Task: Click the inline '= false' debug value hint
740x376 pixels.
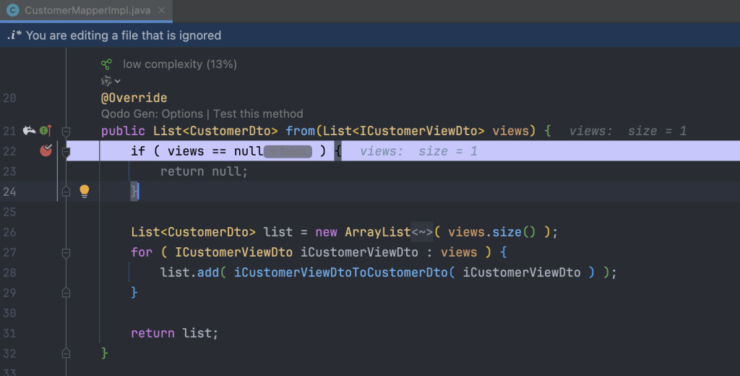Action: 288,152
